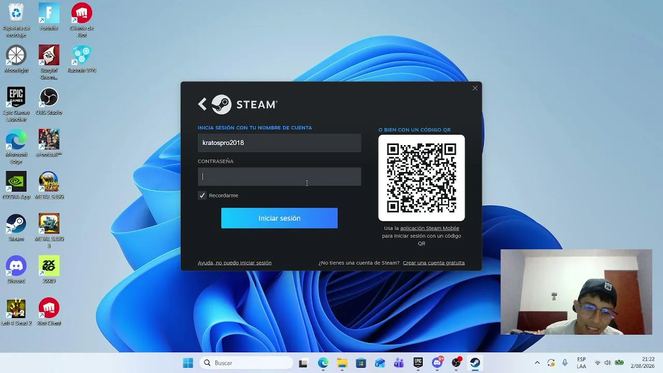The image size is (663, 373).
Task: Open the ESP LAA language switcher
Action: (582, 363)
